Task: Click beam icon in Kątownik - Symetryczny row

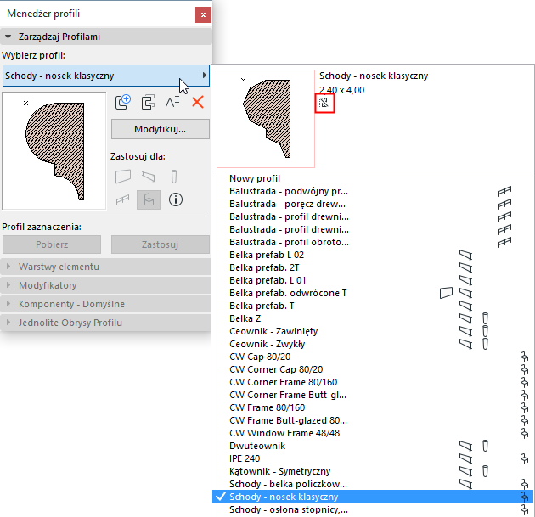Action: (x=465, y=471)
